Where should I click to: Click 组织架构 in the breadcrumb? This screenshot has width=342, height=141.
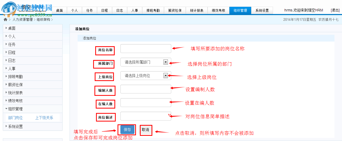(43, 19)
